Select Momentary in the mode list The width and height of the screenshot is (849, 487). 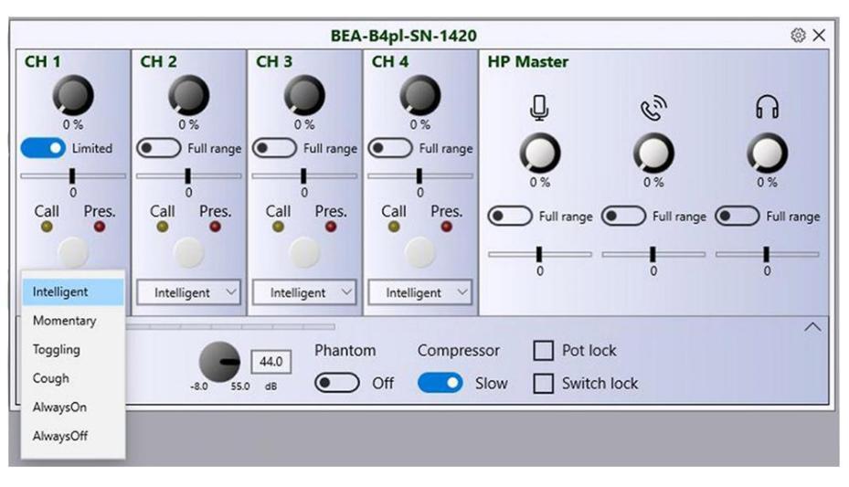coord(73,321)
